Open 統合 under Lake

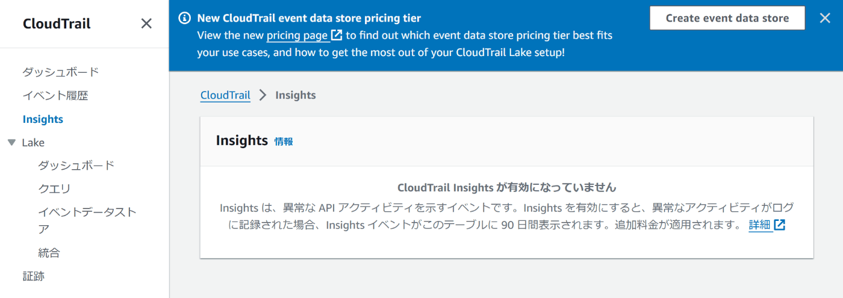click(x=49, y=253)
